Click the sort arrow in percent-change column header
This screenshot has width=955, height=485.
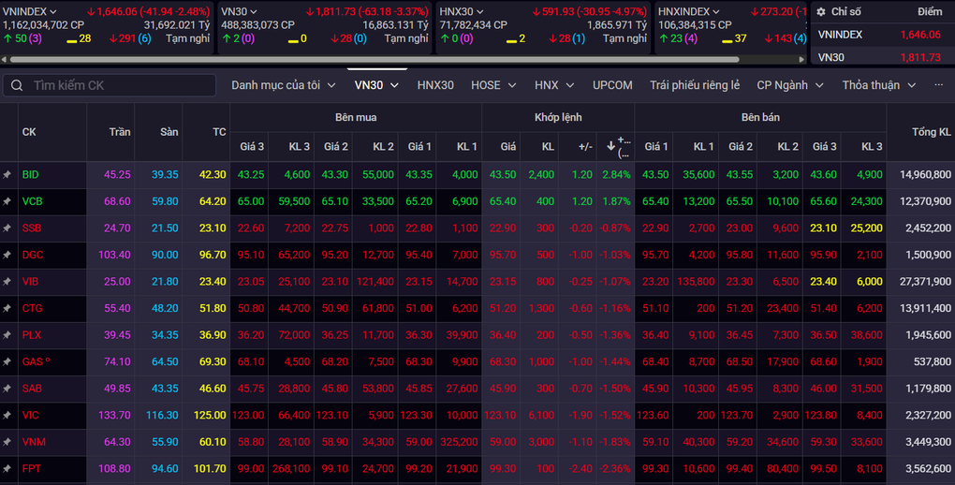(x=610, y=146)
